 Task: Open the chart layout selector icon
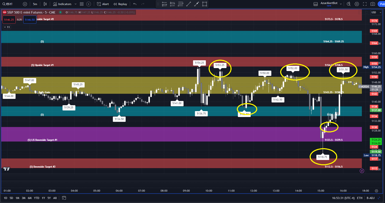point(316,4)
